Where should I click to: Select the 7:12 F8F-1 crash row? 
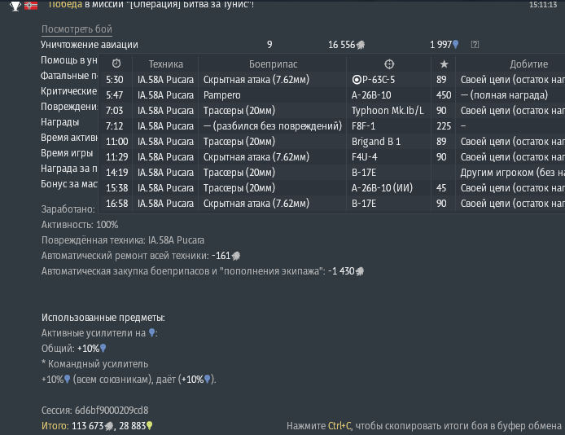point(333,126)
